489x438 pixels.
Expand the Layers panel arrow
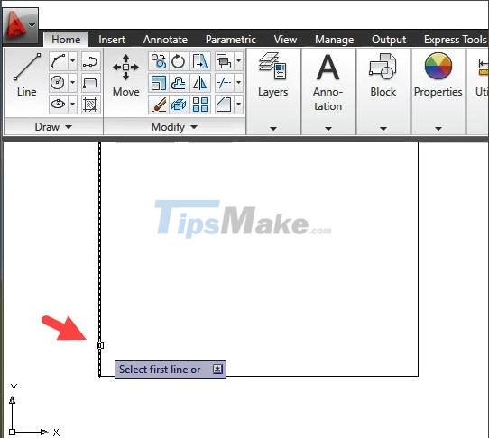(273, 128)
